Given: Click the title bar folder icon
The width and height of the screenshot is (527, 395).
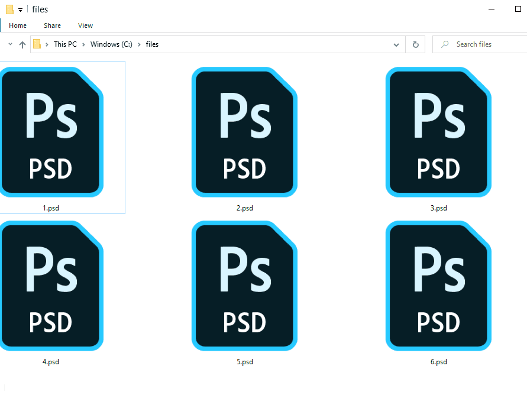Looking at the screenshot, I should pyautogui.click(x=9, y=9).
